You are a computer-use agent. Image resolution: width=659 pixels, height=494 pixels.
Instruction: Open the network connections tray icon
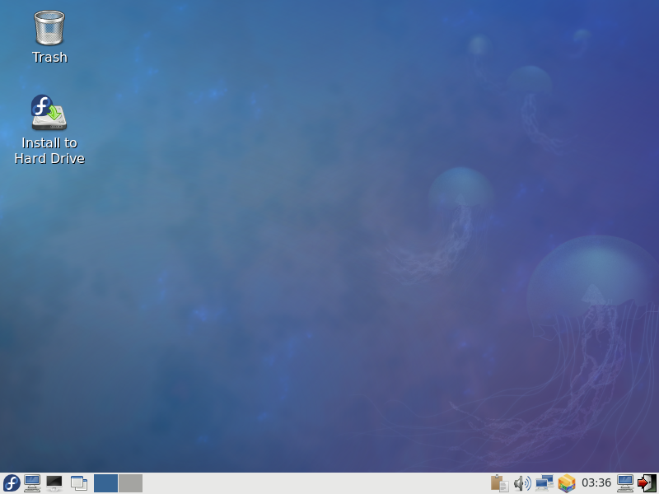[x=544, y=483]
